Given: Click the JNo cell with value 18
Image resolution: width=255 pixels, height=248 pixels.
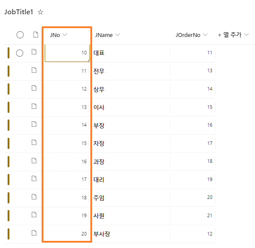Looking at the screenshot, I should click(67, 198).
